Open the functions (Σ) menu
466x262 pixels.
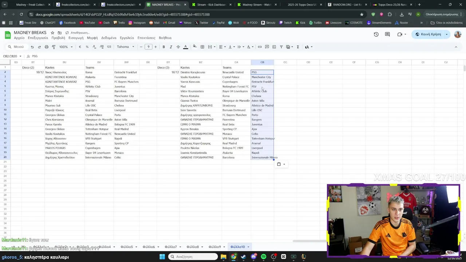point(298,47)
